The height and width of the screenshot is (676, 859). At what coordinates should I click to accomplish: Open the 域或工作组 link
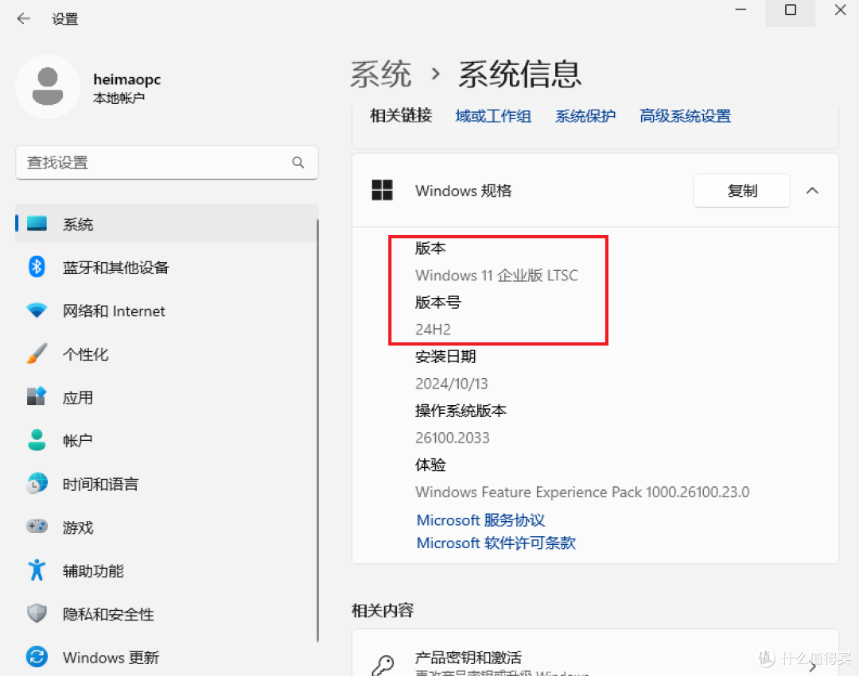(493, 115)
